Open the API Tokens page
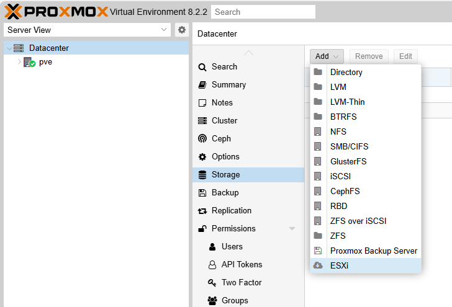The height and width of the screenshot is (307, 452). coord(248,264)
